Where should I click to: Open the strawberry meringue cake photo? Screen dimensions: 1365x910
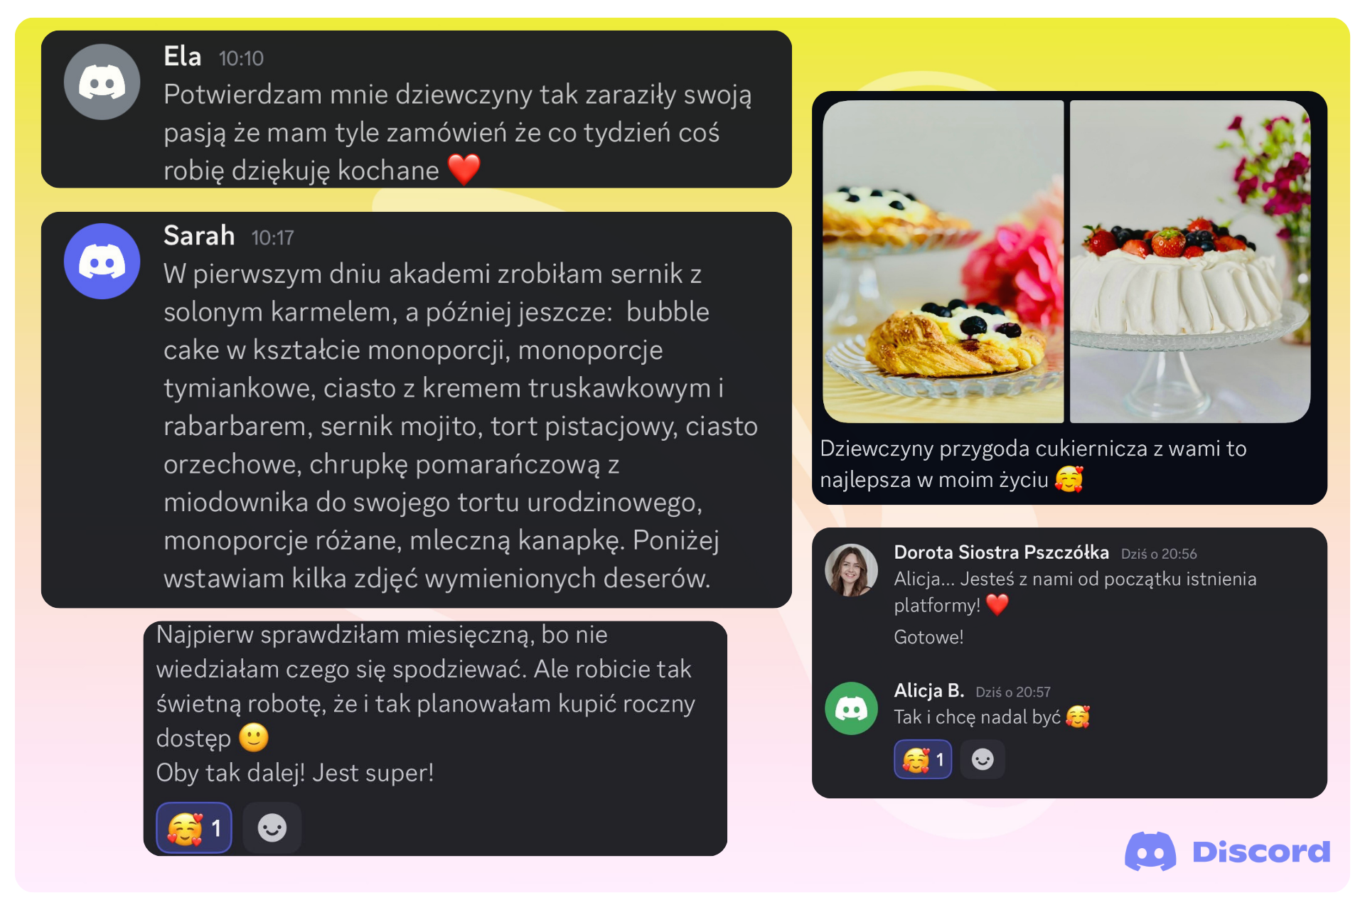tap(1190, 262)
